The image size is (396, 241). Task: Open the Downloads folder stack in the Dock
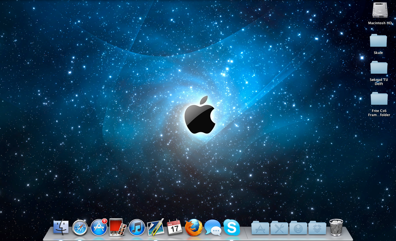pos(298,228)
